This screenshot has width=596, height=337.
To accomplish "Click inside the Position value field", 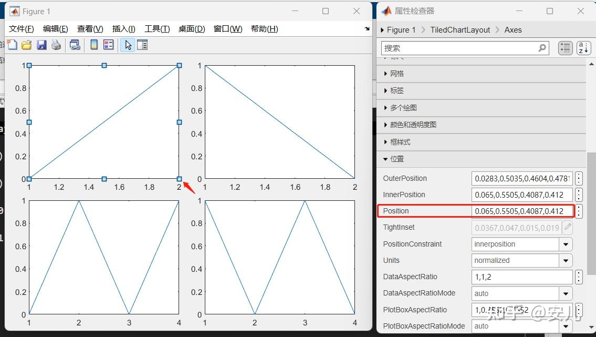I will click(x=520, y=211).
